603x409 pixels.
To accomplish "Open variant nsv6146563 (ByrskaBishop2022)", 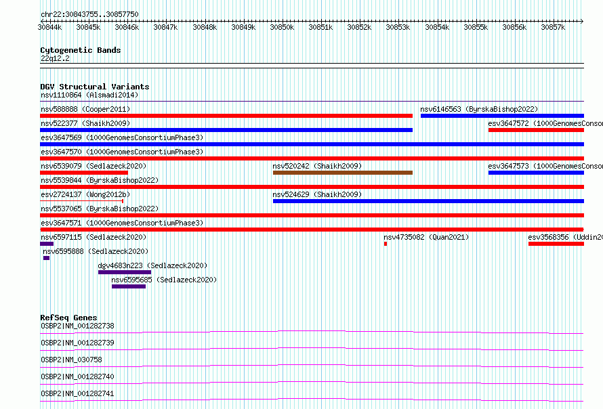I will pyautogui.click(x=479, y=109).
